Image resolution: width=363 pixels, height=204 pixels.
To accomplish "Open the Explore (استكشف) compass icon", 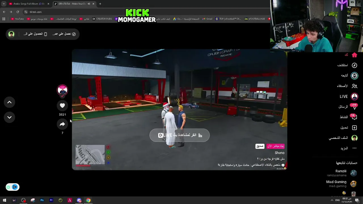I will click(x=354, y=65).
